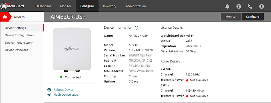Switch to Monitor view button
Viewport: 271px width, 103px height.
231,17
